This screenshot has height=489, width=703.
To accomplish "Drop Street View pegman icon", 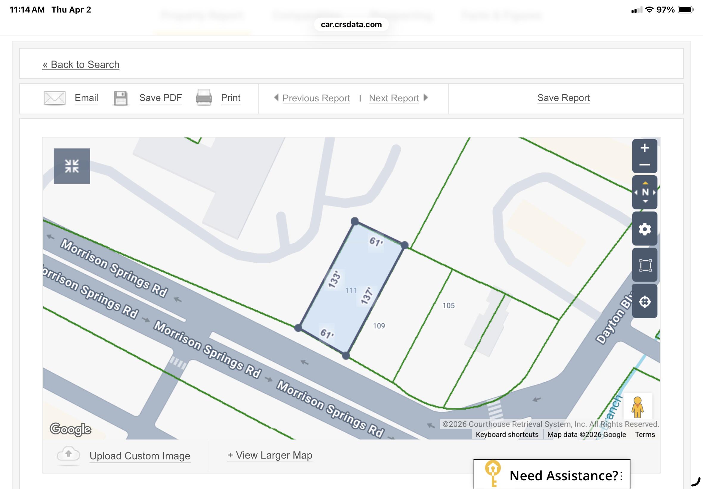I will (637, 407).
